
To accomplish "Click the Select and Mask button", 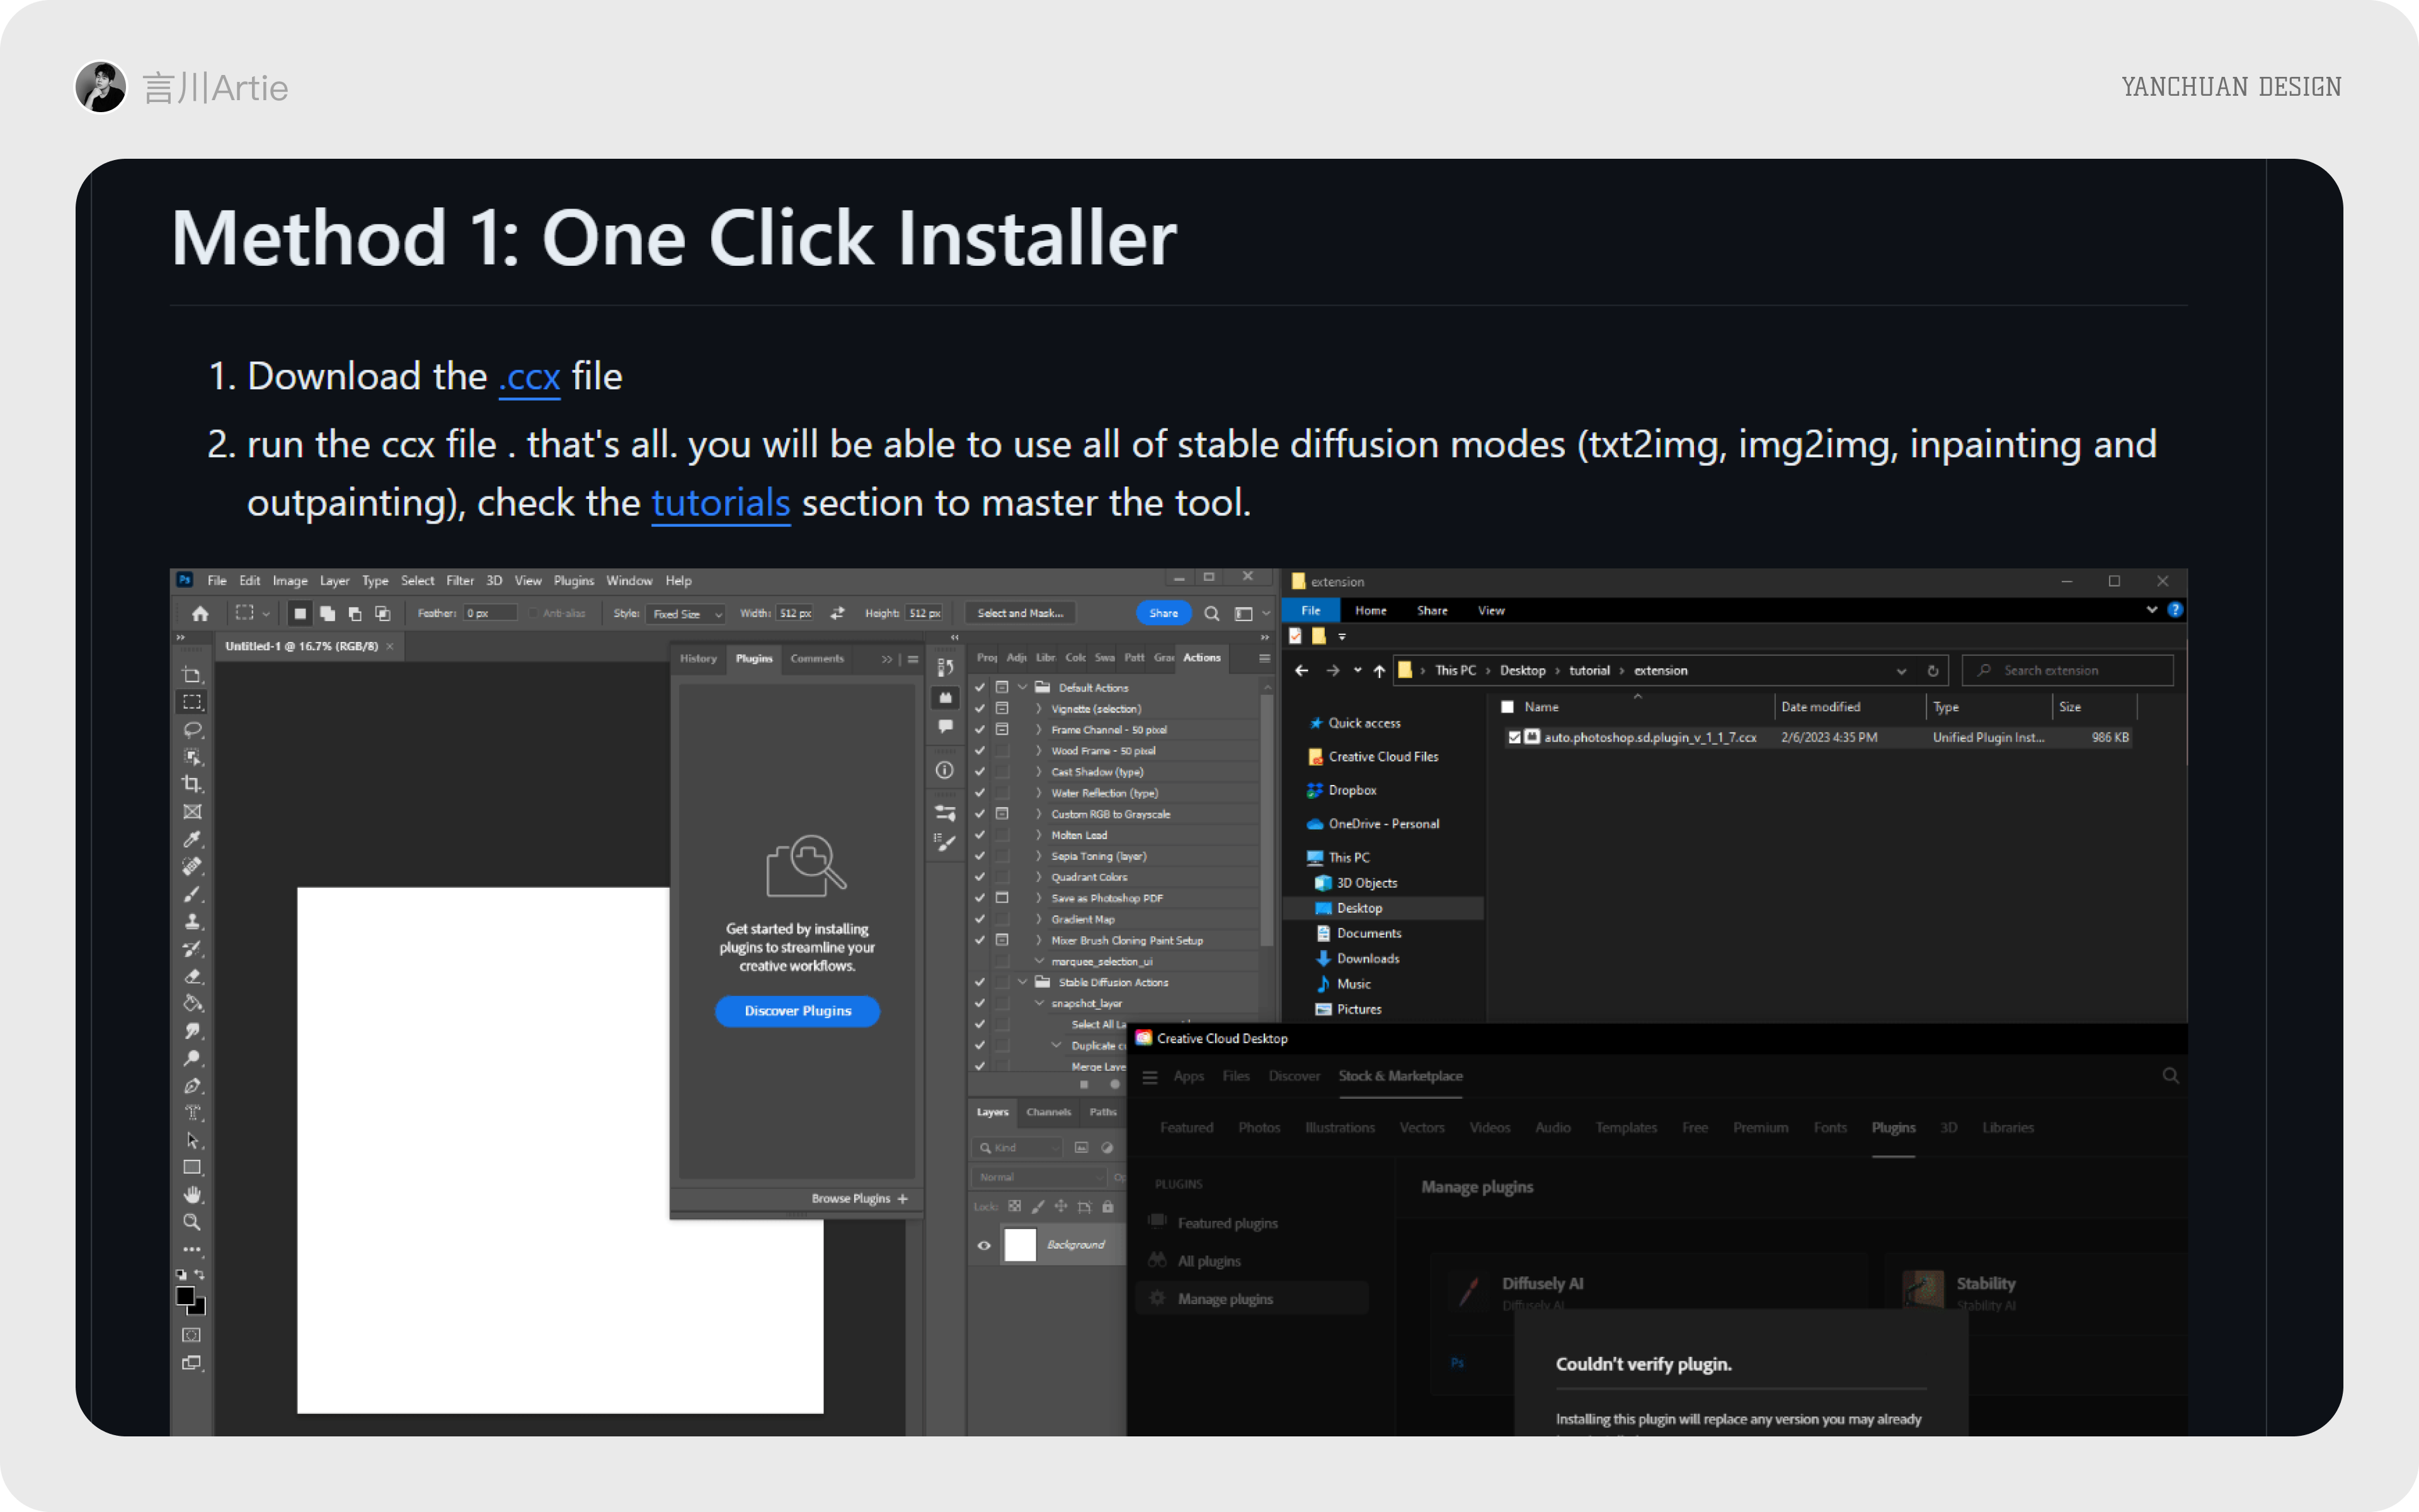I will pyautogui.click(x=1021, y=613).
